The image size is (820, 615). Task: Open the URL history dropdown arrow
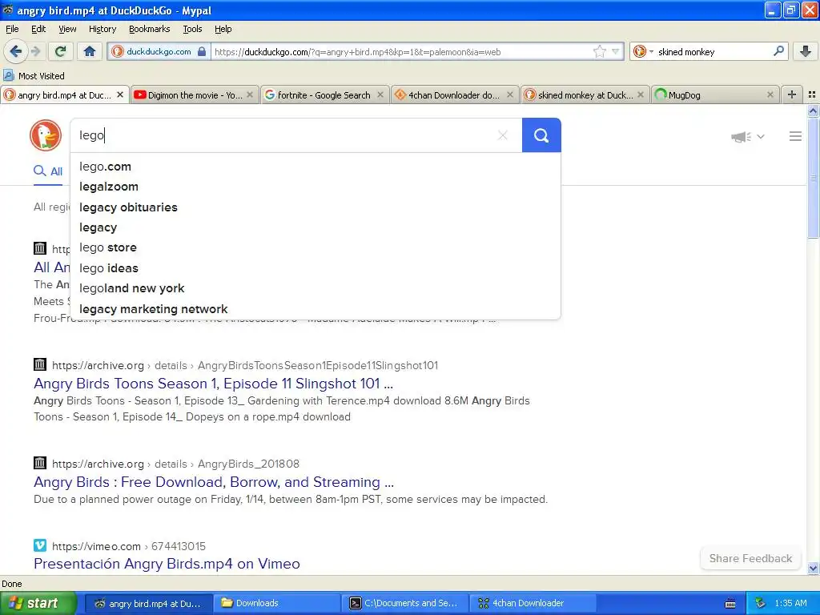pyautogui.click(x=616, y=51)
